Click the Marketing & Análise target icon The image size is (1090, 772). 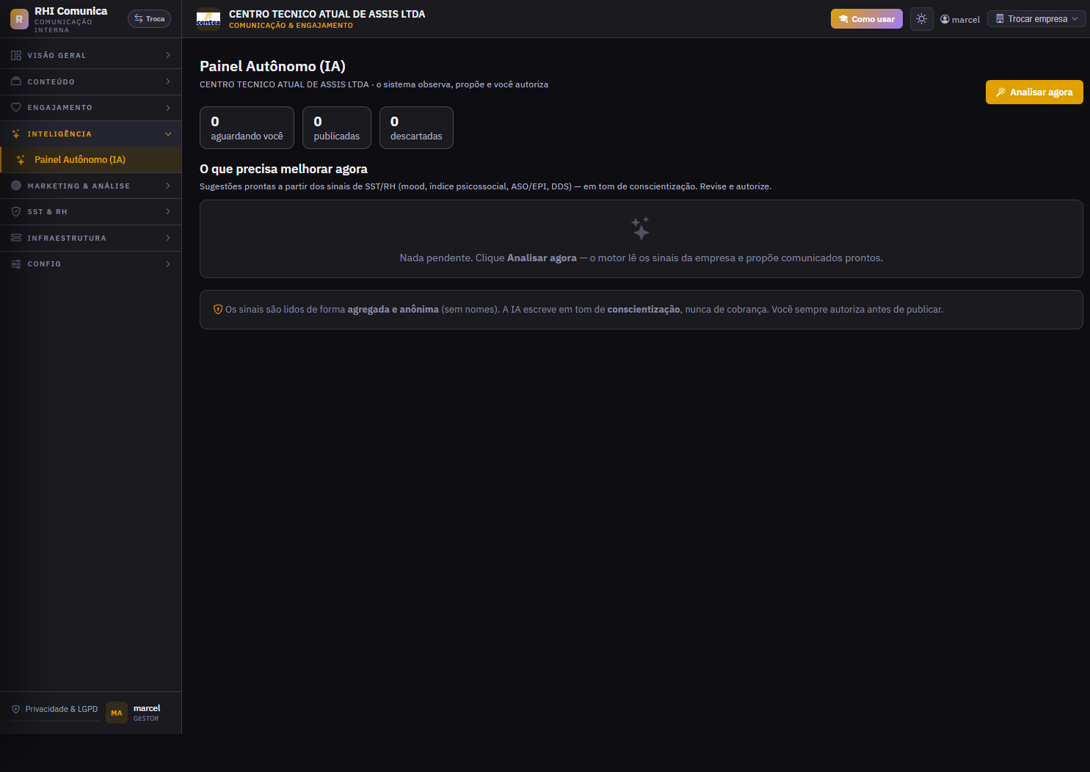click(16, 186)
